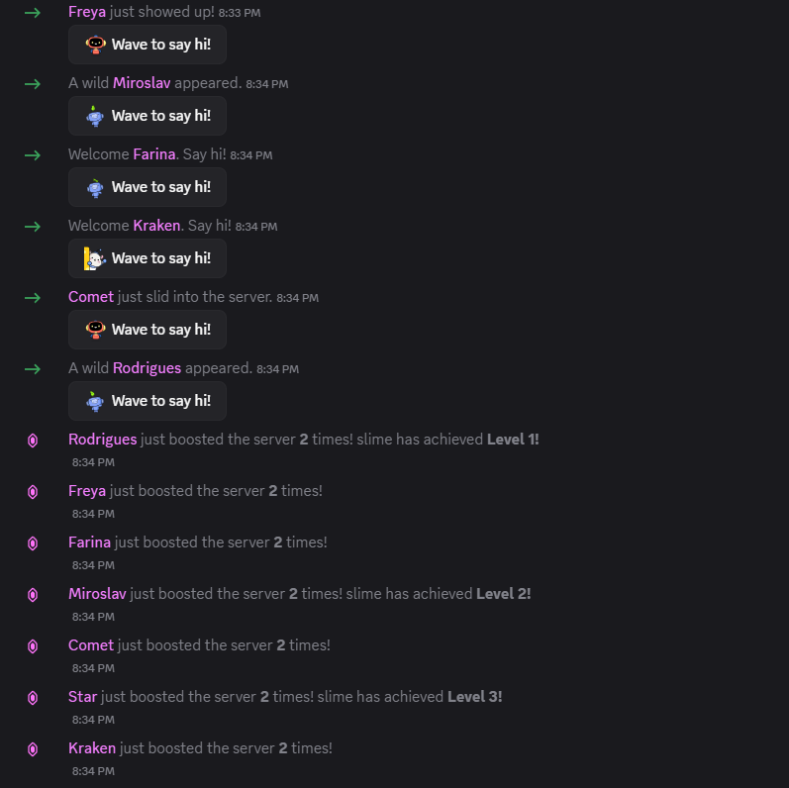Click Comet's username in the boost message
The image size is (789, 788).
[x=91, y=645]
